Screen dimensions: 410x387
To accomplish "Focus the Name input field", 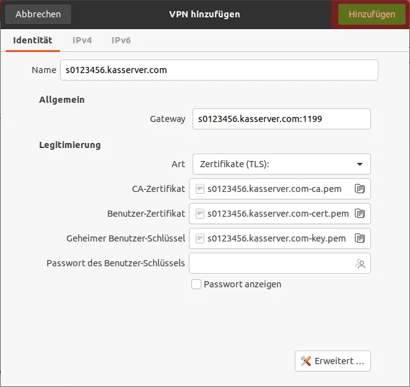I will (x=219, y=70).
